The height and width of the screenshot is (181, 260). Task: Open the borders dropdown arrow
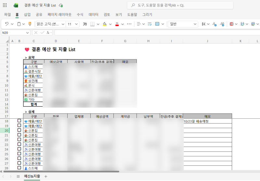click(98, 24)
